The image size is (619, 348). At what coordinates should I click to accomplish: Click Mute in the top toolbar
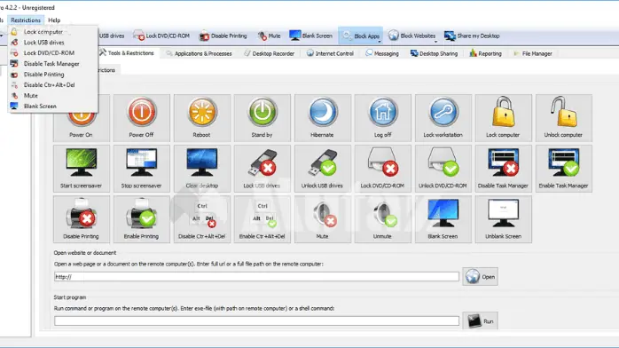pos(270,36)
